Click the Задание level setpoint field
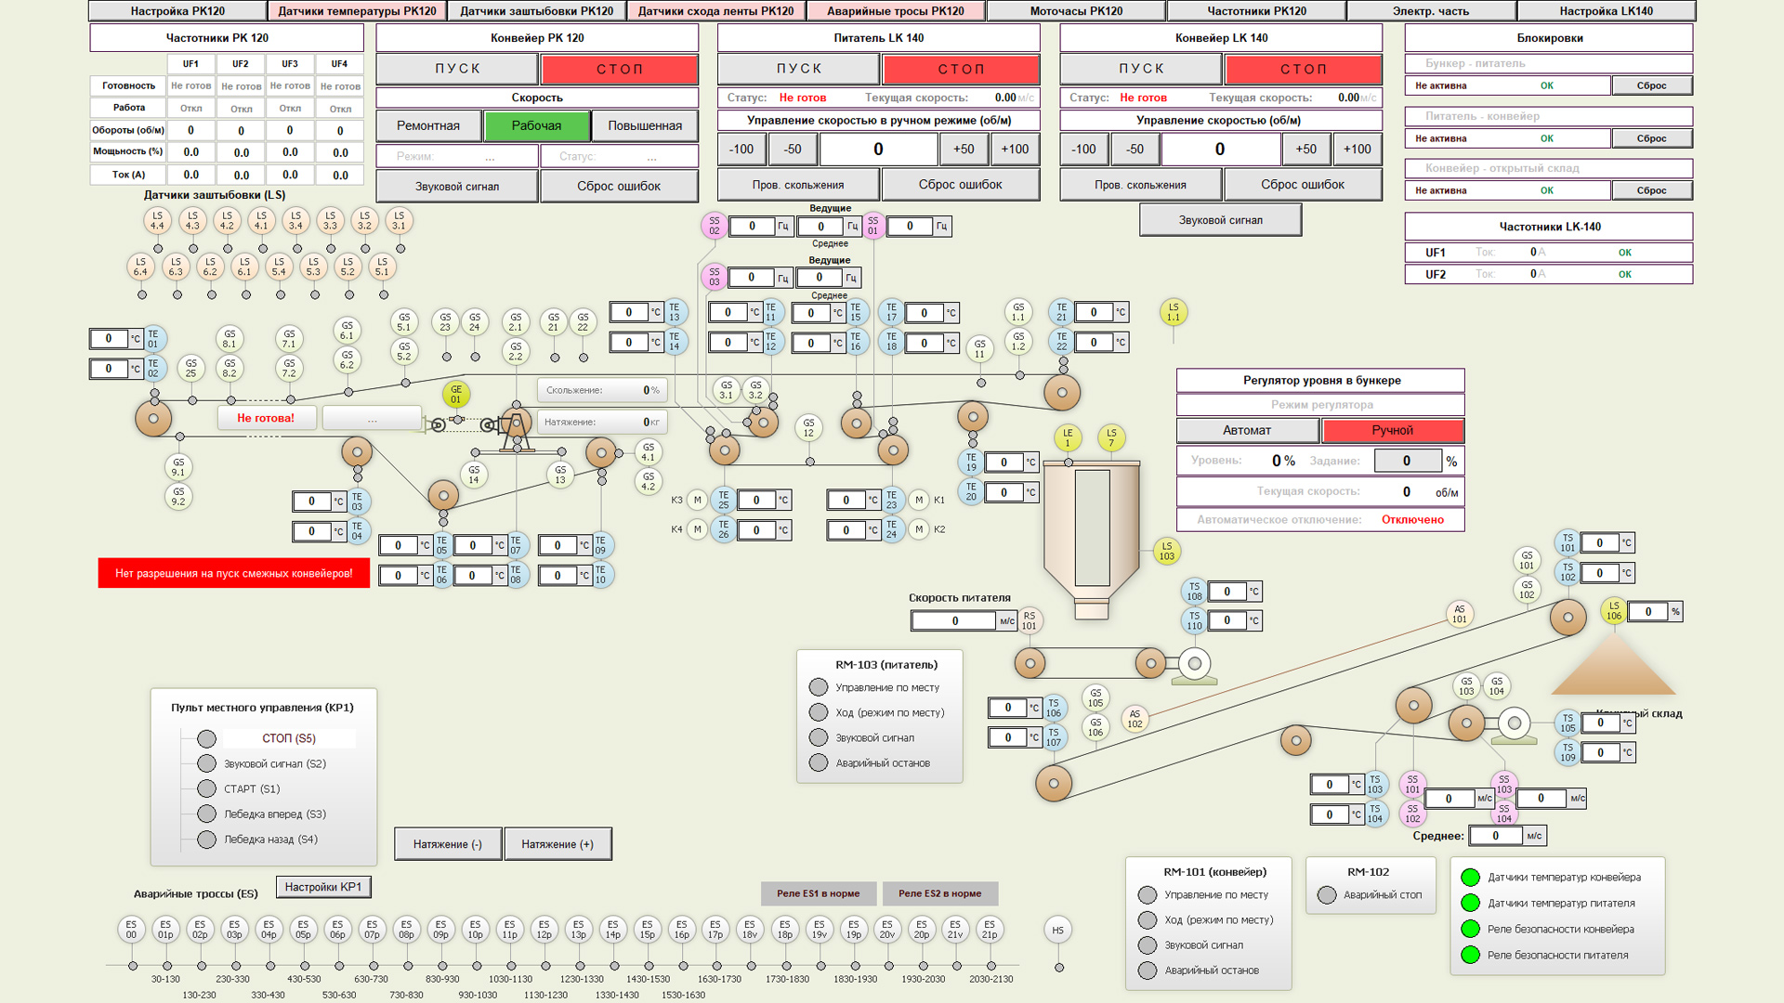This screenshot has width=1784, height=1003. point(1407,461)
